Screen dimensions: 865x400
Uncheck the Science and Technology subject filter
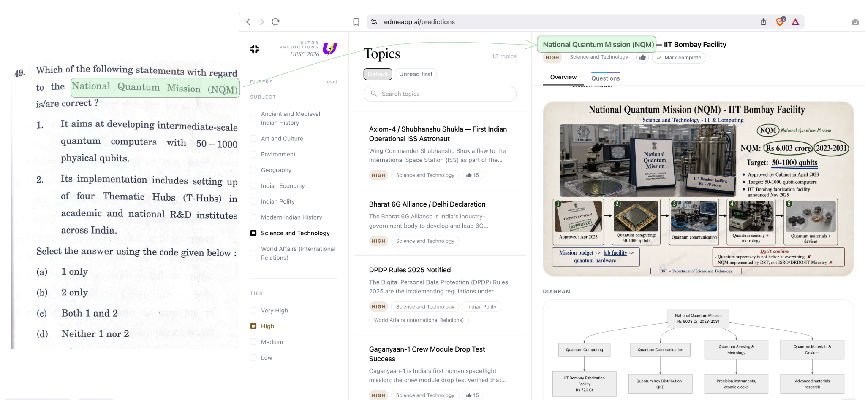253,233
